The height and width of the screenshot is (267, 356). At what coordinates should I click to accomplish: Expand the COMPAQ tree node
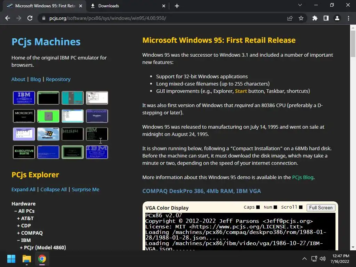30,233
